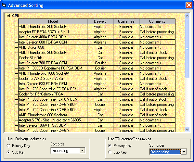This screenshot has height=162, width=194.
Task: Collapse the CPU tree node
Action: [x=8, y=16]
